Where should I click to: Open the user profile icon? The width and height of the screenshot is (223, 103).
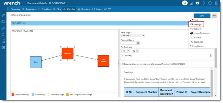click(216, 3)
